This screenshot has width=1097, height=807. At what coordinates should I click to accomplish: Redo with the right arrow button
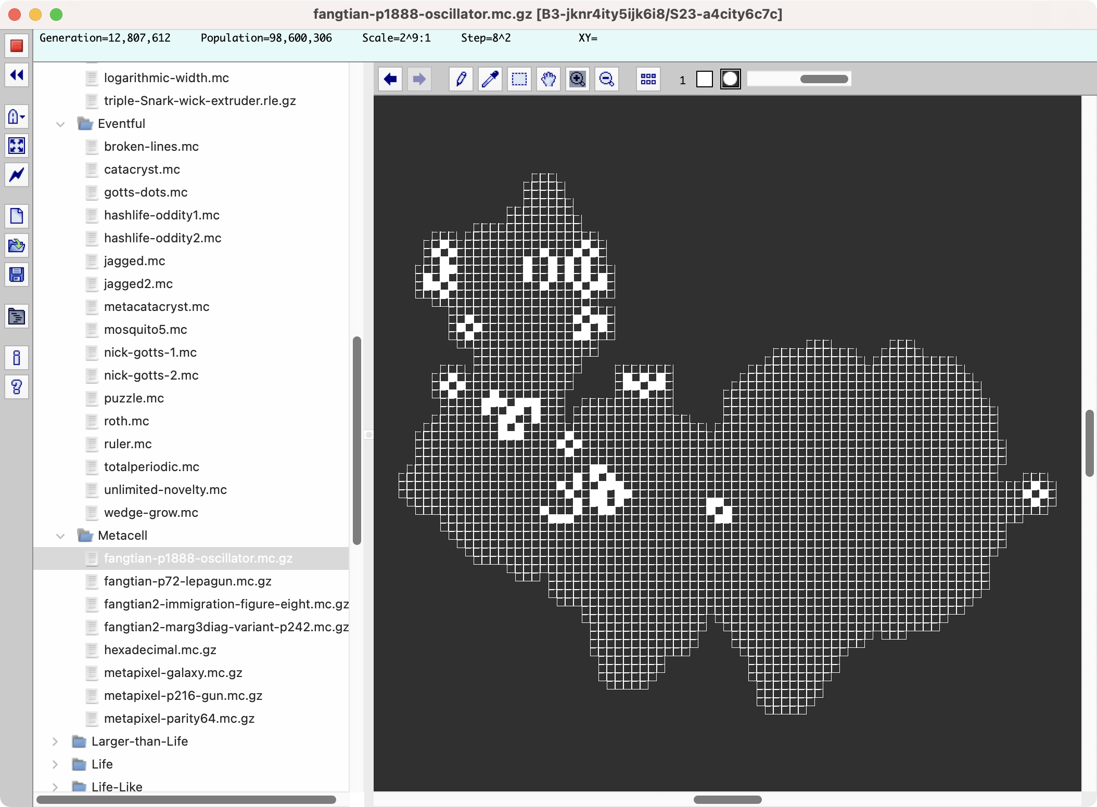[x=419, y=79]
